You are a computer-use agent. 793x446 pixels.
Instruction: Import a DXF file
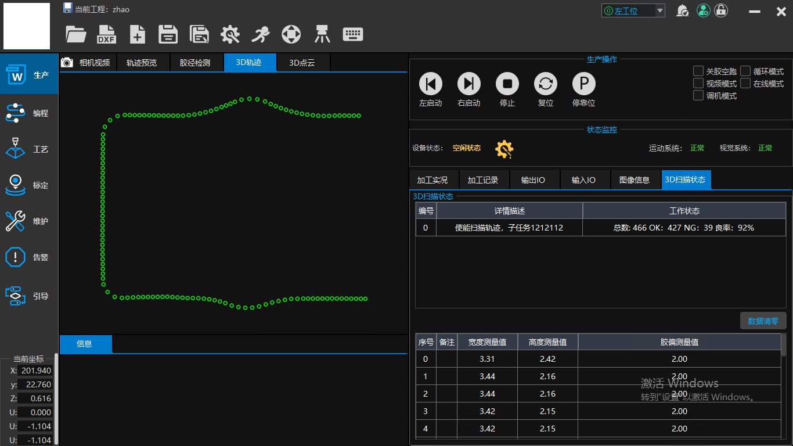coord(106,34)
